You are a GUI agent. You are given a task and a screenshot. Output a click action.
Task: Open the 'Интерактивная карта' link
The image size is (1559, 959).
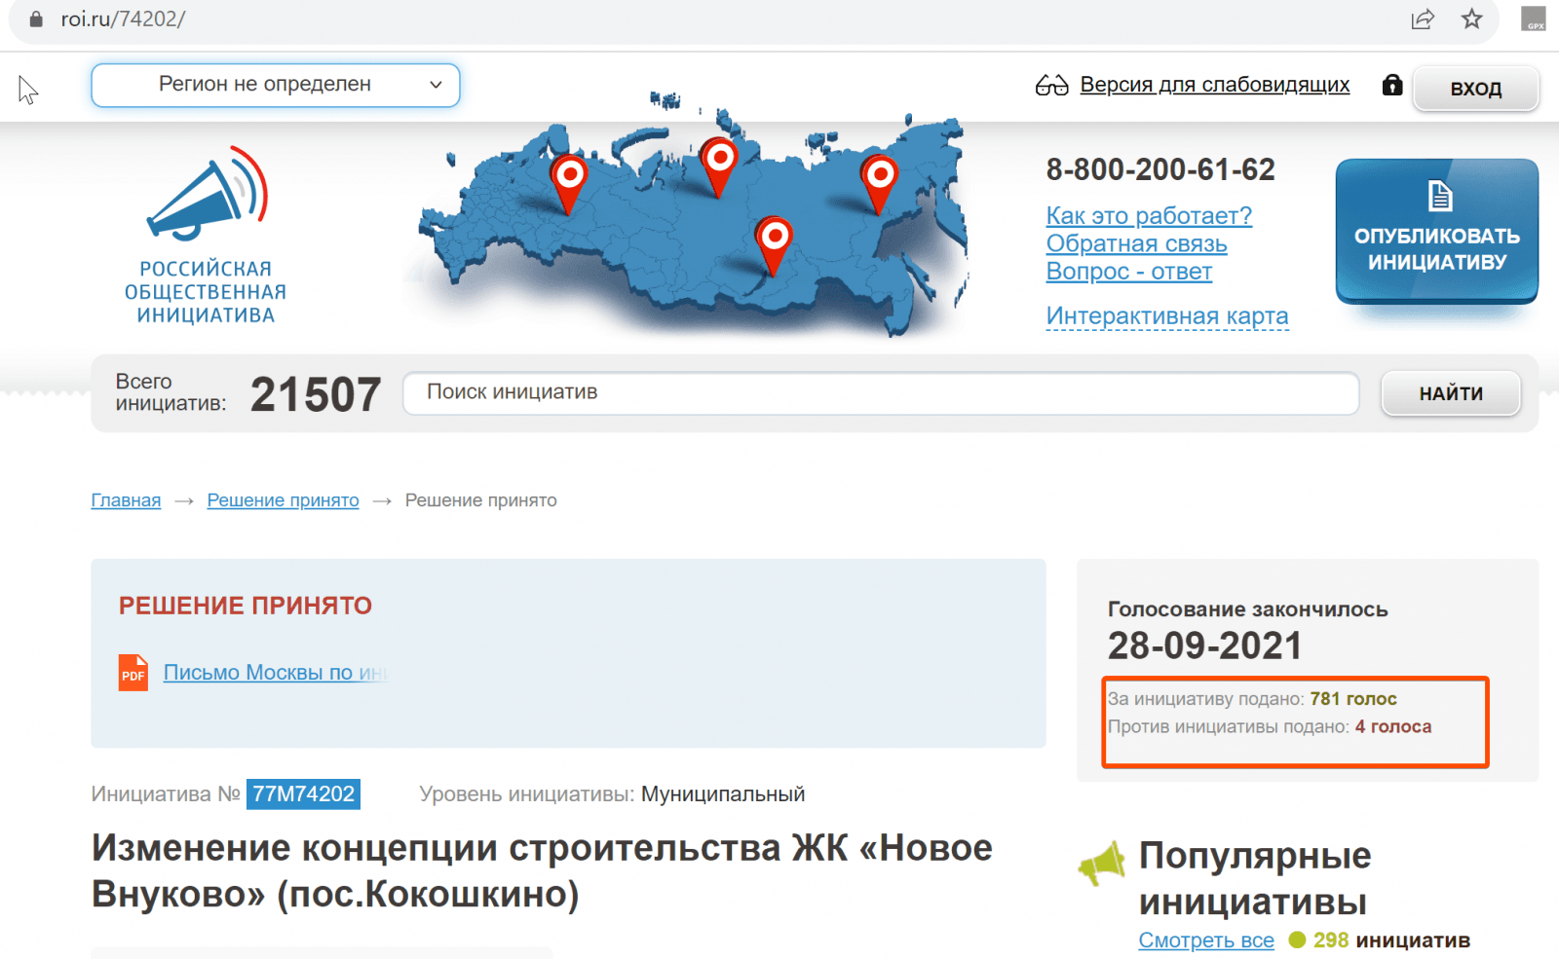click(x=1166, y=316)
